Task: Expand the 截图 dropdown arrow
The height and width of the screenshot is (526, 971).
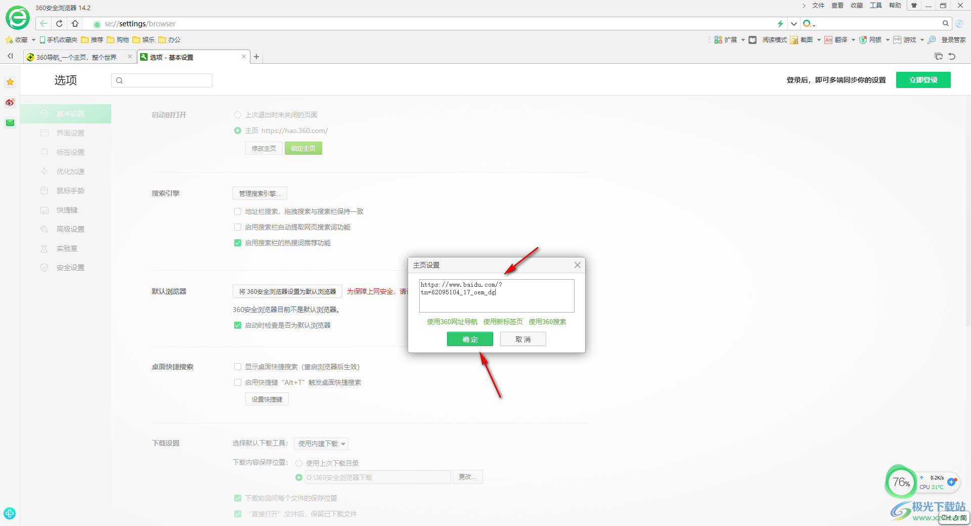Action: 819,39
